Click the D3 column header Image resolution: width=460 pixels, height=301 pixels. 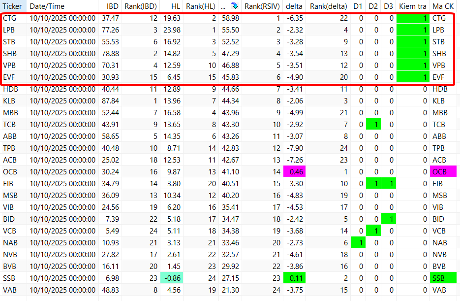389,6
